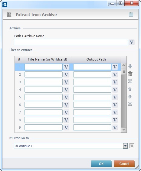Viewport: 141px width, 171px height.
Task: Click the move row down arrow
Action: point(130,97)
